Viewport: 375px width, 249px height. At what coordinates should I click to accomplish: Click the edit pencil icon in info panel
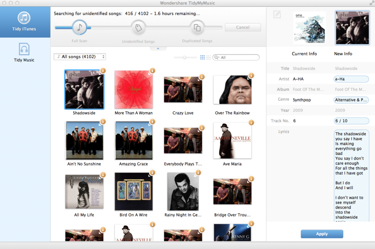(x=277, y=15)
